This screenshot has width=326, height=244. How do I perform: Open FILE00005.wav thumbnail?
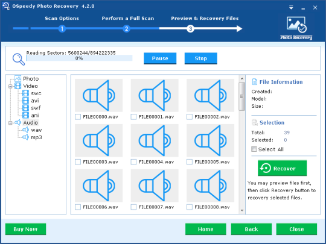tap(211, 140)
